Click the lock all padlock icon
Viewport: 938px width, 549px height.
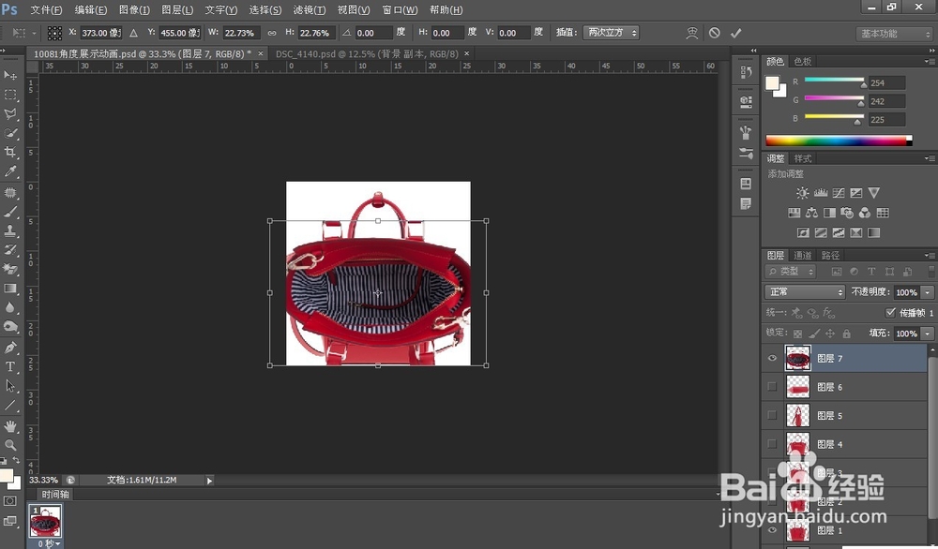846,334
